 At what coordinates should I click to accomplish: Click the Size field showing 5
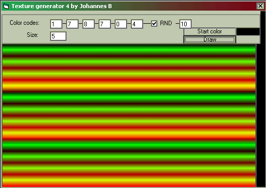[x=58, y=36]
